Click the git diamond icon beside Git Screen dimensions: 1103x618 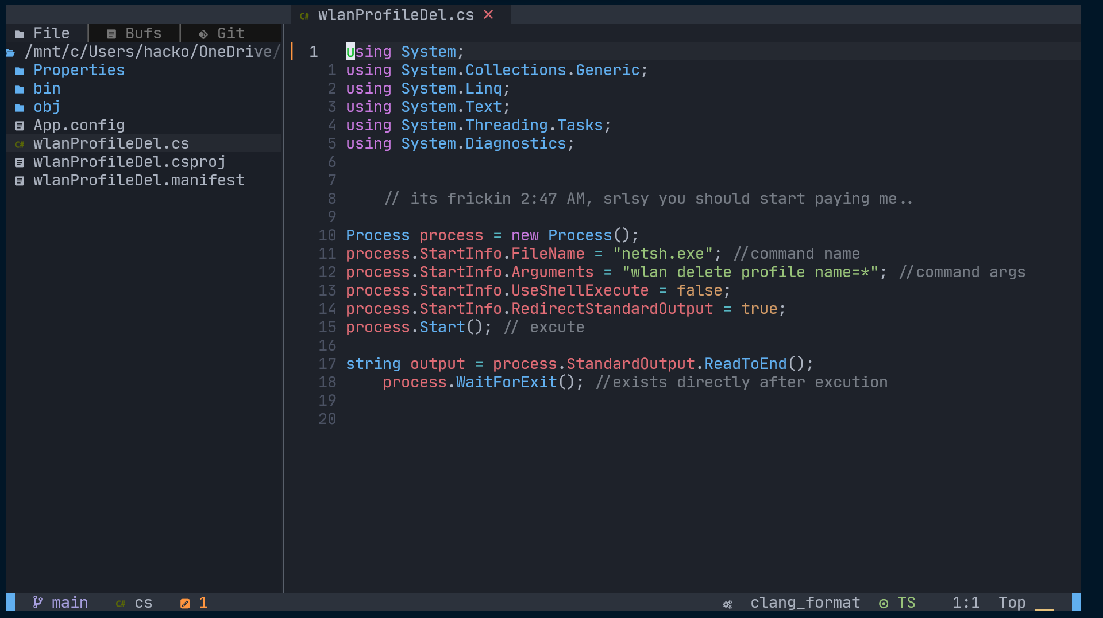click(x=203, y=34)
